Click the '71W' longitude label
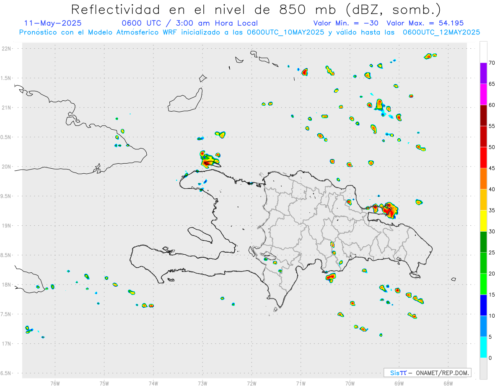The height and width of the screenshot is (389, 503). 301,383
